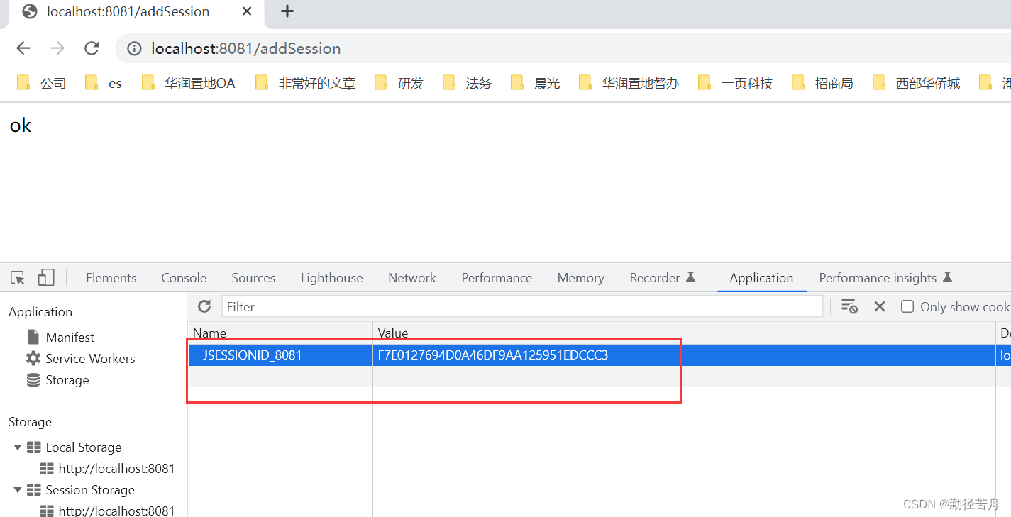This screenshot has height=517, width=1011.
Task: Click the cookie Filter input field
Action: click(522, 306)
